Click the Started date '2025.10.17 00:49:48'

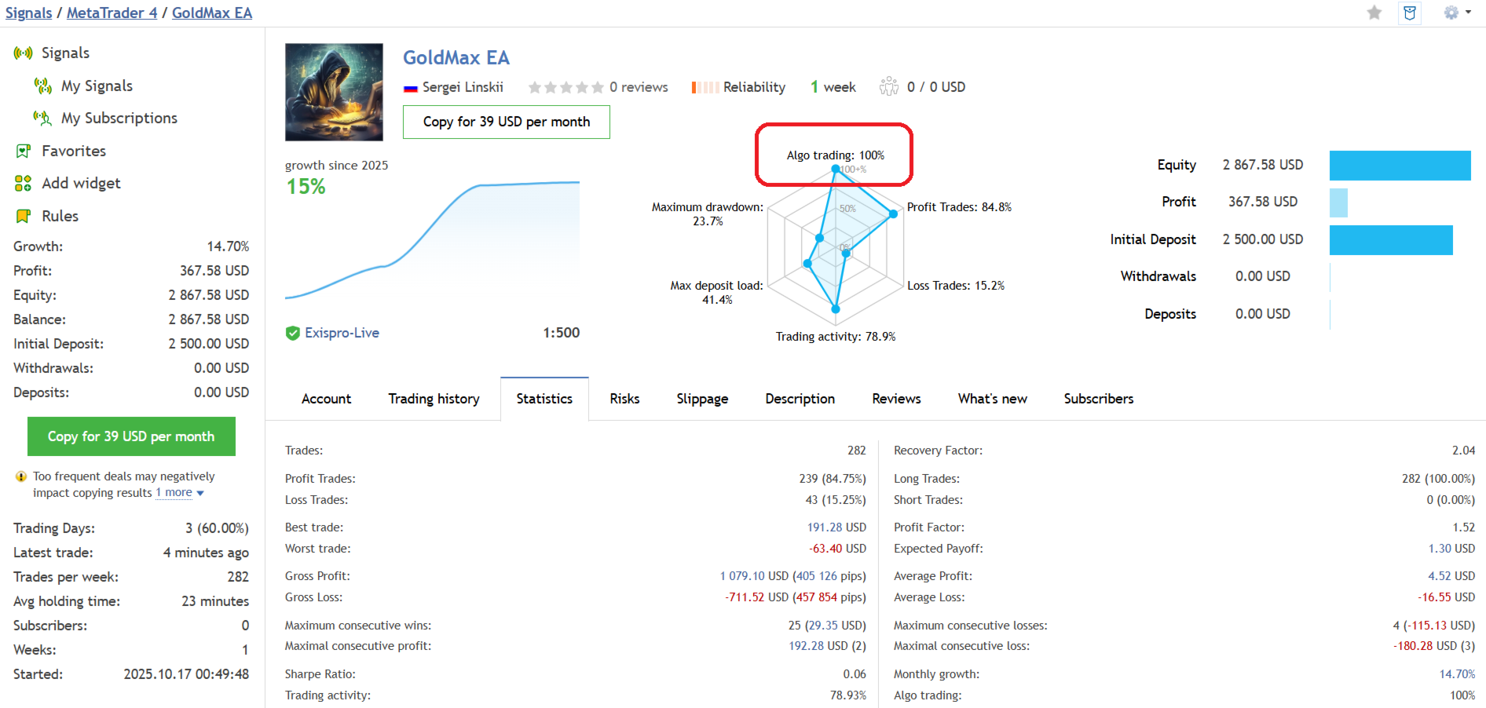(186, 674)
